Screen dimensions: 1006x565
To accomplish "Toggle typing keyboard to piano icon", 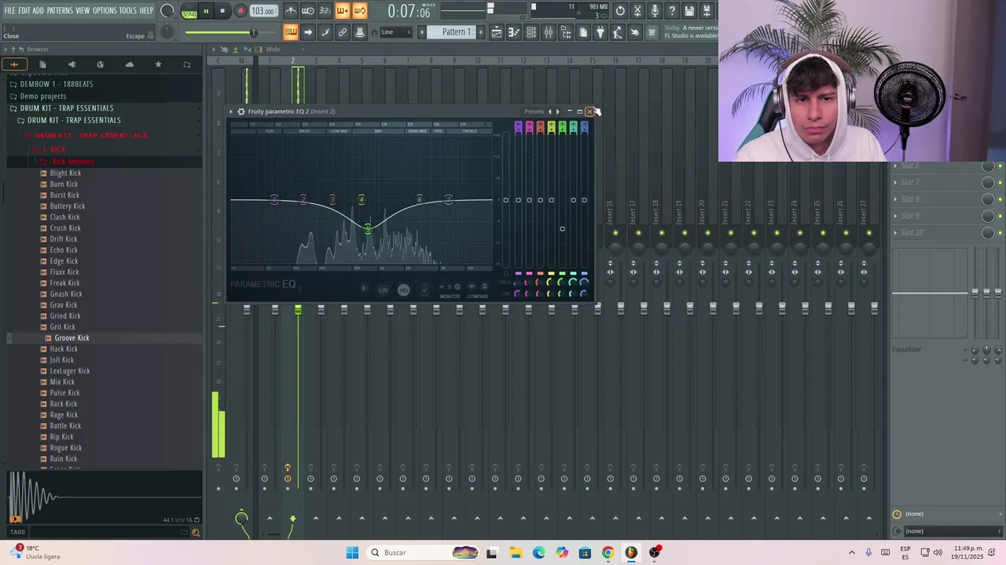I will pos(291,32).
